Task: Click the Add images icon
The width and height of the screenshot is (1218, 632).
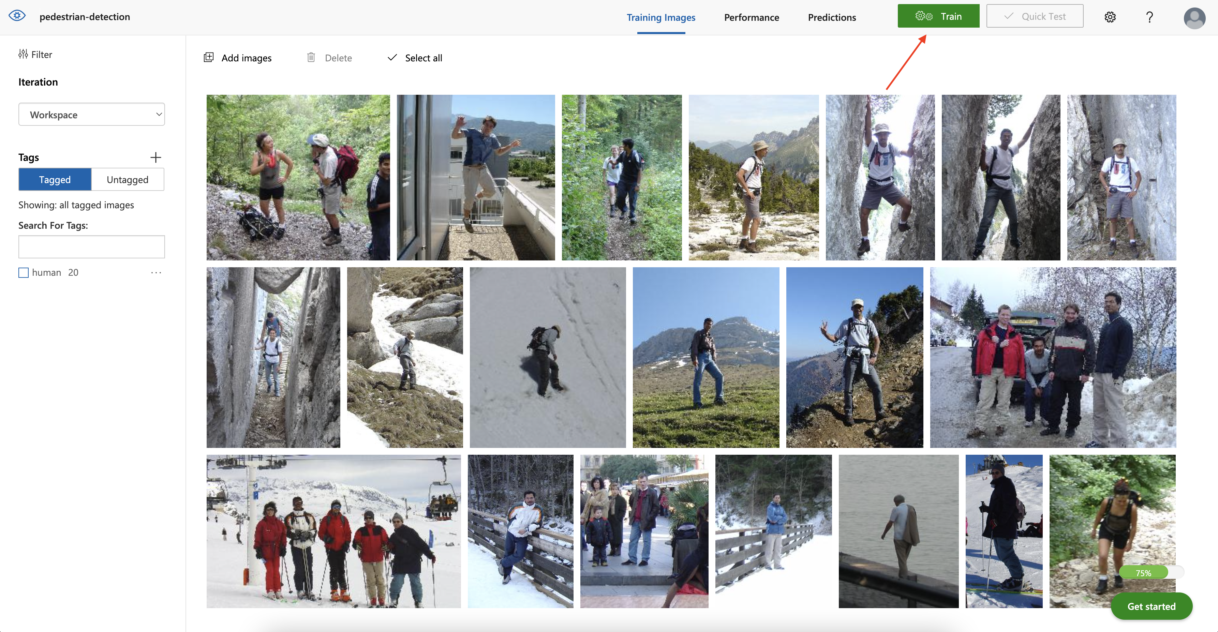Action: coord(209,58)
